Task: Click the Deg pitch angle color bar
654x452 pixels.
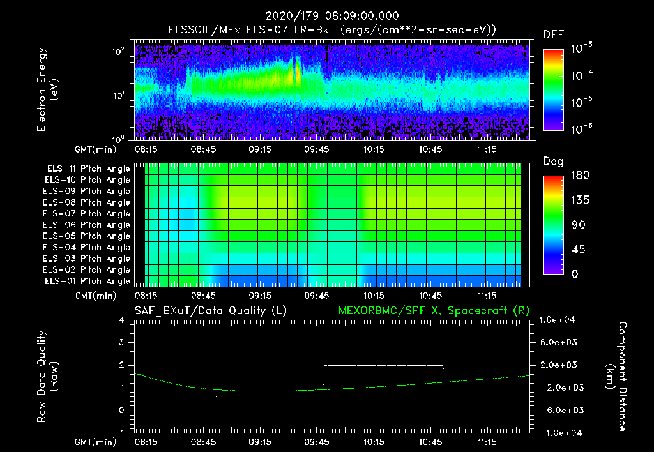Action: coord(553,225)
